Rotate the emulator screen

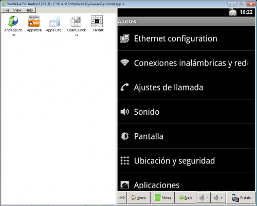(241, 198)
